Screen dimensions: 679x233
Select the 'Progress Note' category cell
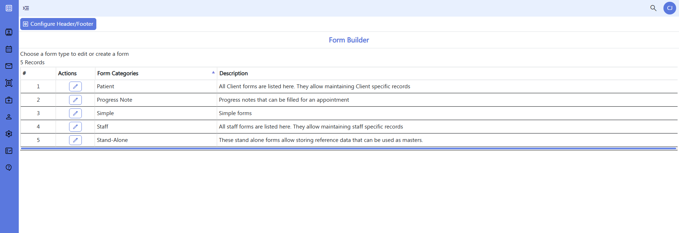156,100
